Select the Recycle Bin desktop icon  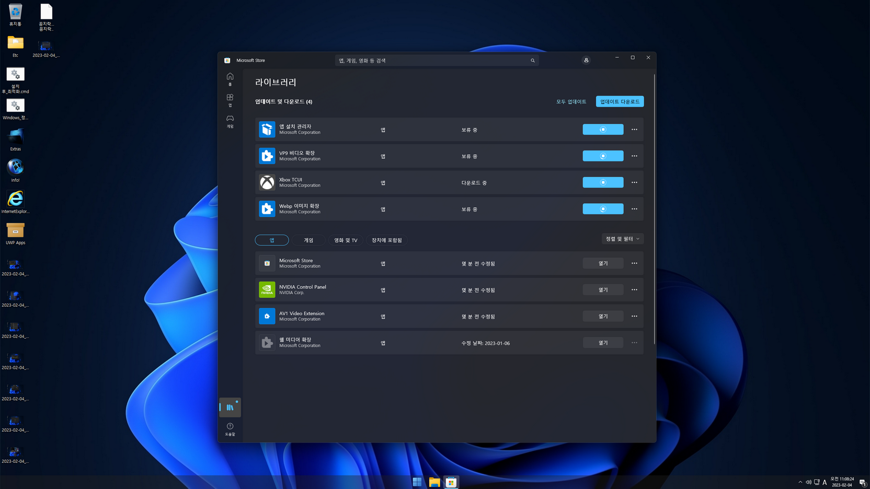[x=15, y=15]
